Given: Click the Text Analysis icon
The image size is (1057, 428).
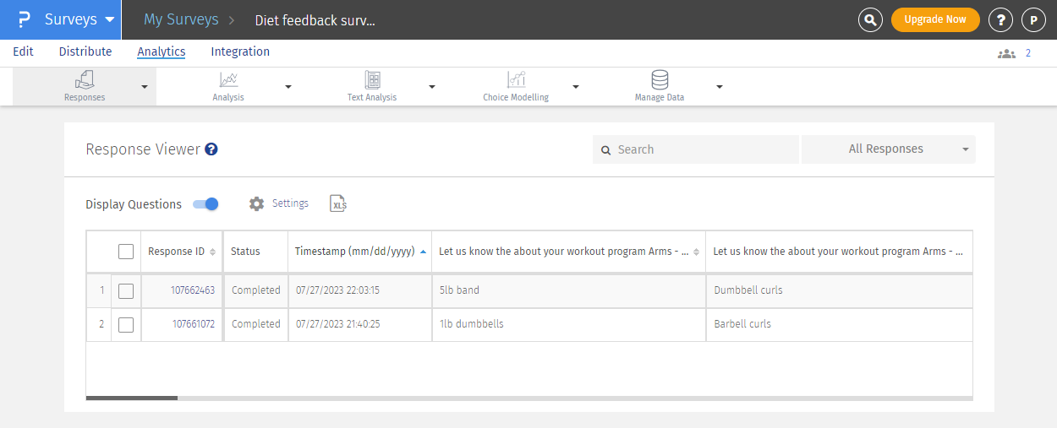Looking at the screenshot, I should point(372,80).
